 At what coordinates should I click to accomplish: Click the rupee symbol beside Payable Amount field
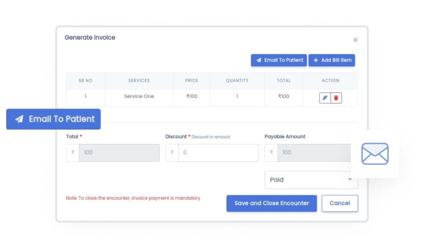click(271, 153)
